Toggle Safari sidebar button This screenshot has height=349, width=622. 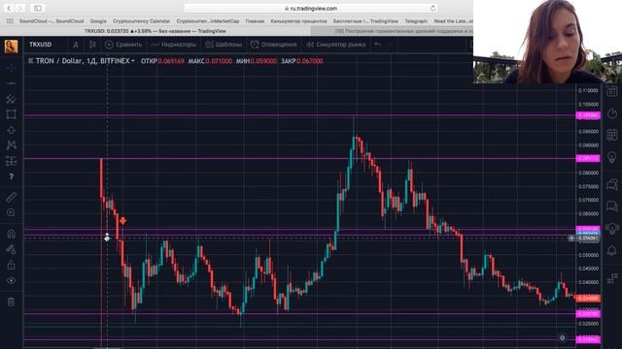[38, 8]
